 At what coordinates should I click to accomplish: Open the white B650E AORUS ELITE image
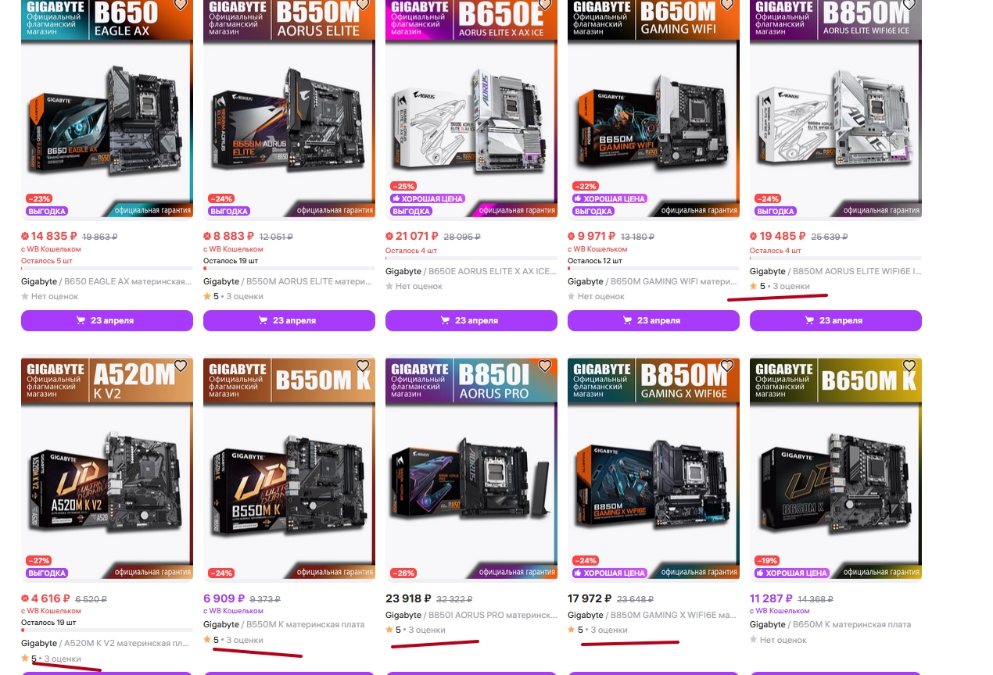[x=471, y=117]
